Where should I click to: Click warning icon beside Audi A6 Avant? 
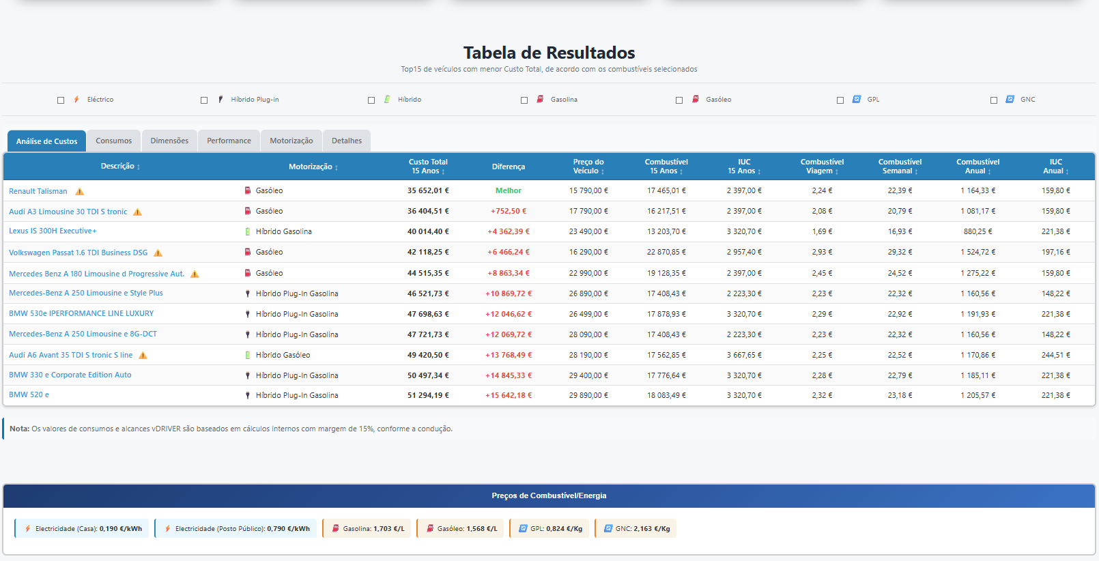point(143,356)
